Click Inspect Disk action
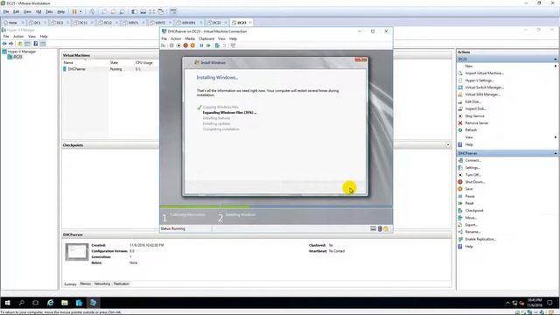The width and height of the screenshot is (560, 315). [x=475, y=108]
